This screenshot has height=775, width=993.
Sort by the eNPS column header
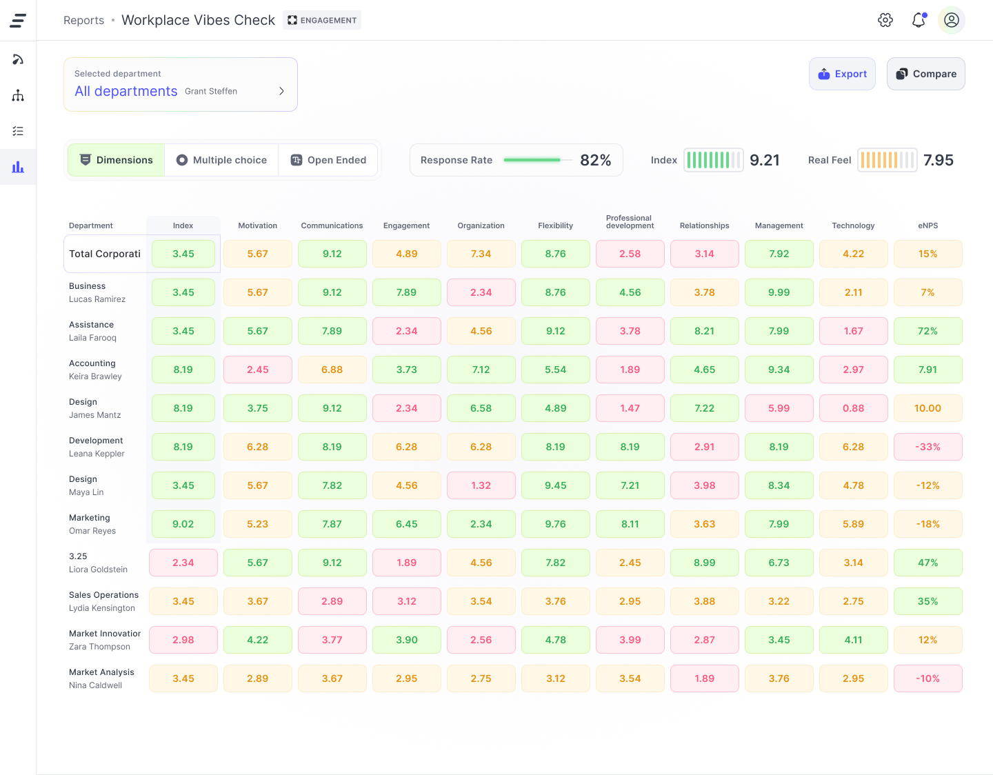[927, 225]
